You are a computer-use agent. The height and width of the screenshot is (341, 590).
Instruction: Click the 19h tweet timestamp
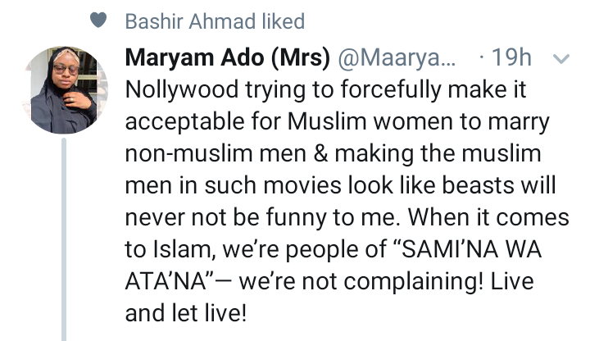tap(514, 59)
